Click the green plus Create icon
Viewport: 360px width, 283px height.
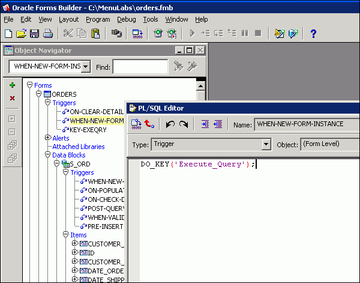[x=12, y=85]
